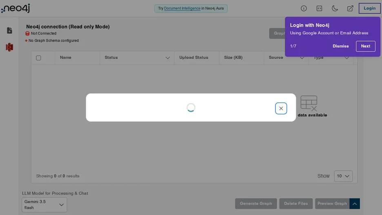Image resolution: width=382 pixels, height=215 pixels.
Task: Click the no-data table icon
Action: [x=309, y=103]
